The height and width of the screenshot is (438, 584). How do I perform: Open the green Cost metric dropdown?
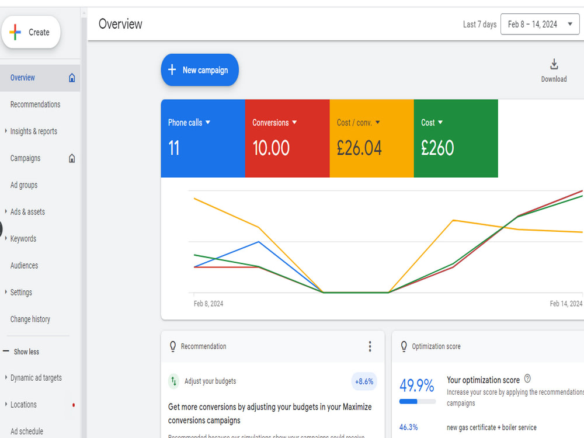432,123
